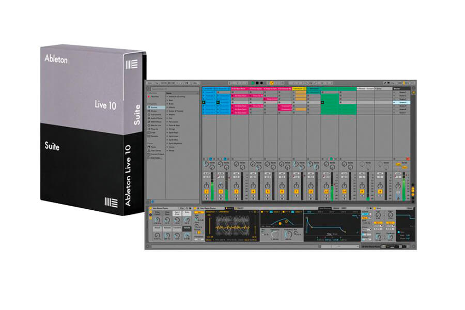Click the Link button in control bar
The height and width of the screenshot is (310, 465).
point(150,83)
